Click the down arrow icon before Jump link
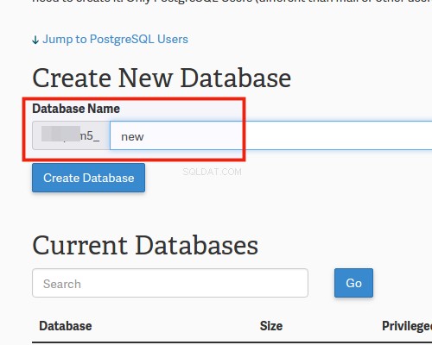The image size is (432, 345). [35, 40]
